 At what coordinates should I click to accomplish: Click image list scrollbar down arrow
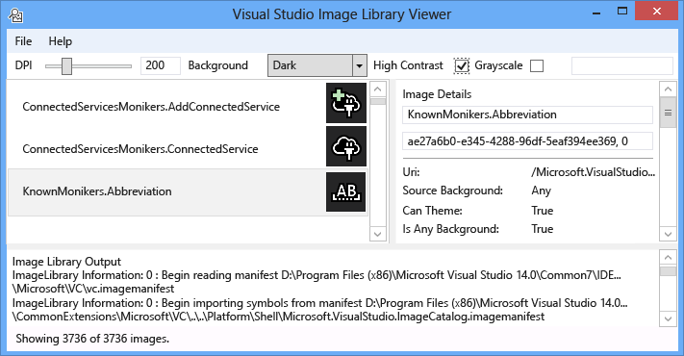pos(378,234)
